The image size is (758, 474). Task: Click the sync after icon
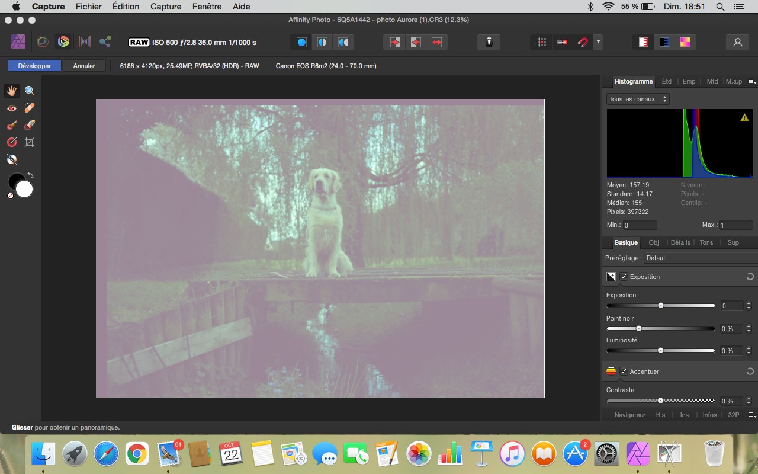(416, 42)
